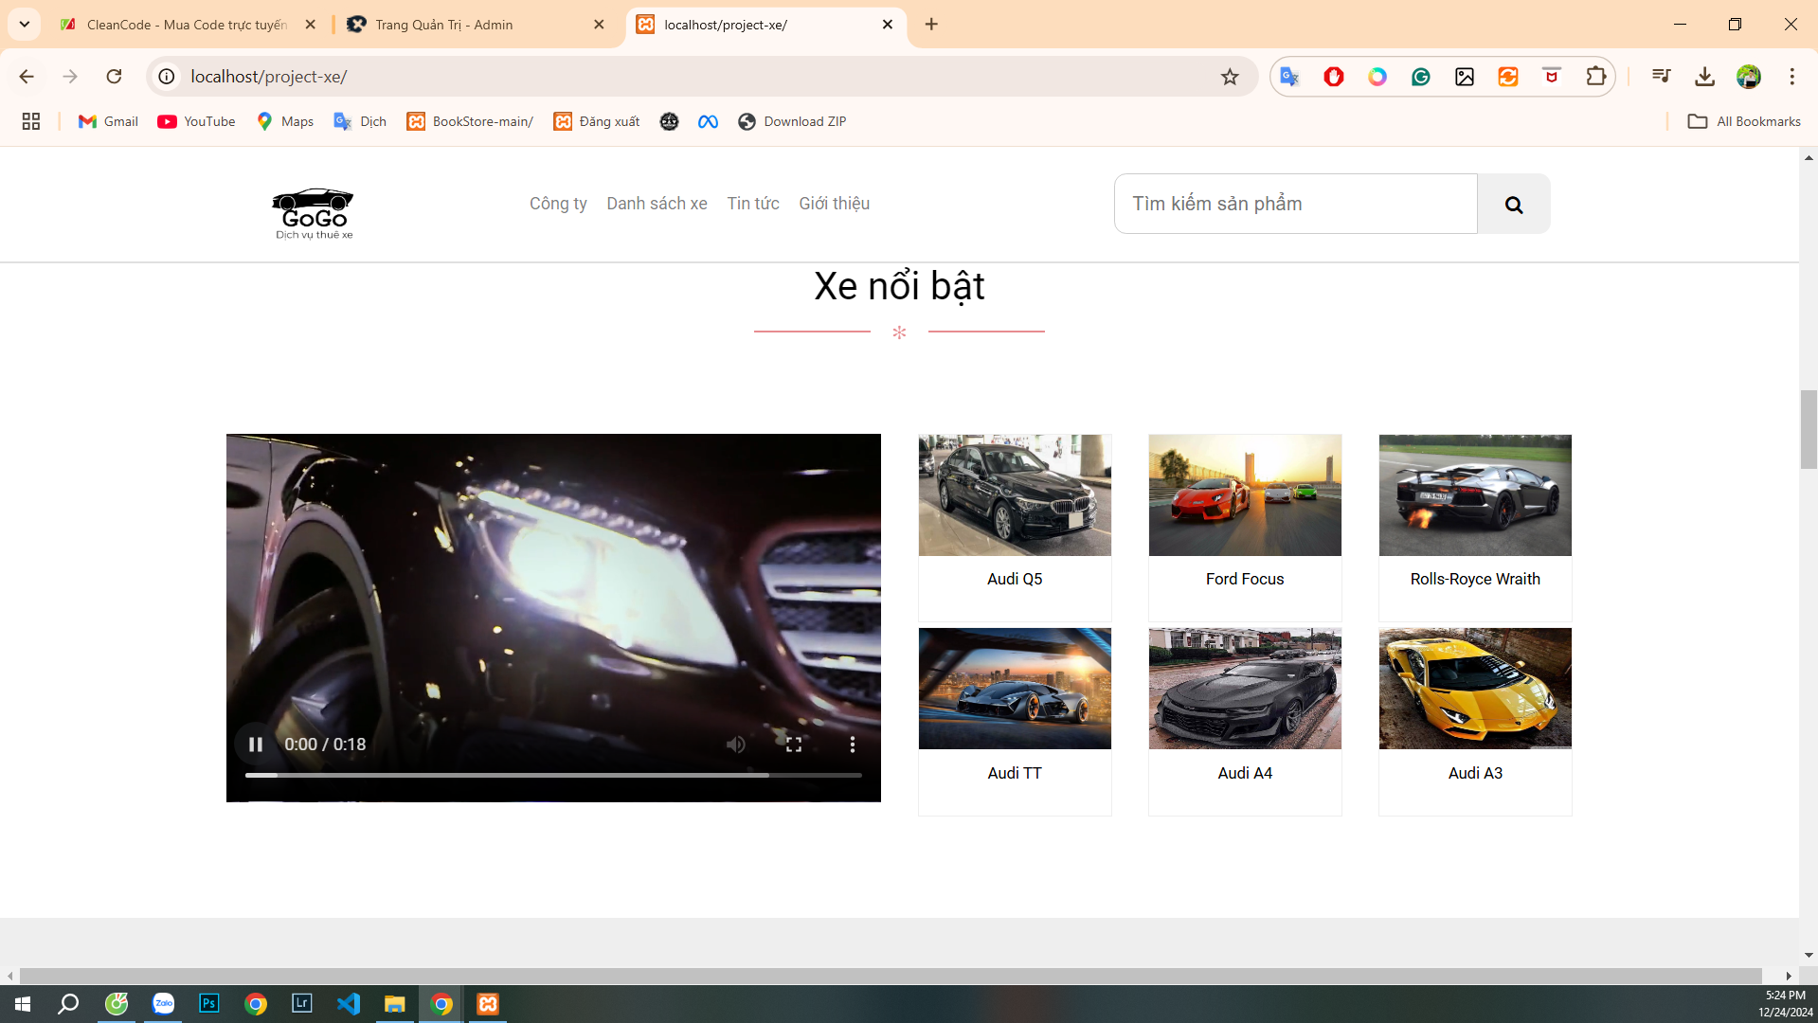1818x1023 pixels.
Task: Click the Audi A3 link
Action: [x=1475, y=773]
